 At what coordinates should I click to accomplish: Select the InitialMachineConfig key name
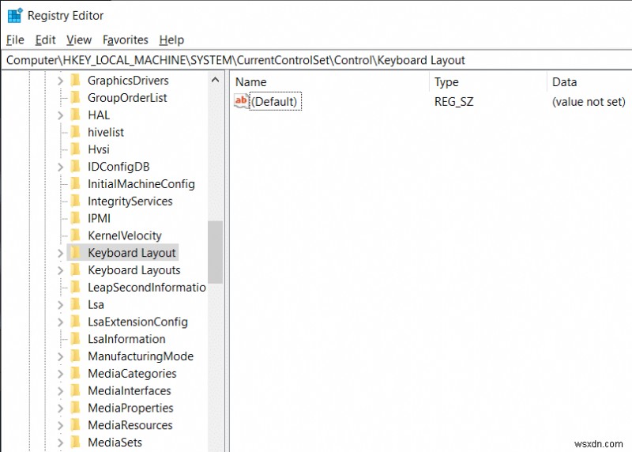tap(141, 184)
